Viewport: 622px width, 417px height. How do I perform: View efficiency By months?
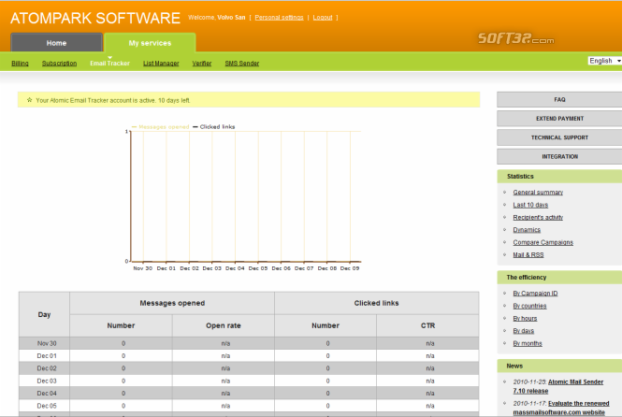coord(528,343)
